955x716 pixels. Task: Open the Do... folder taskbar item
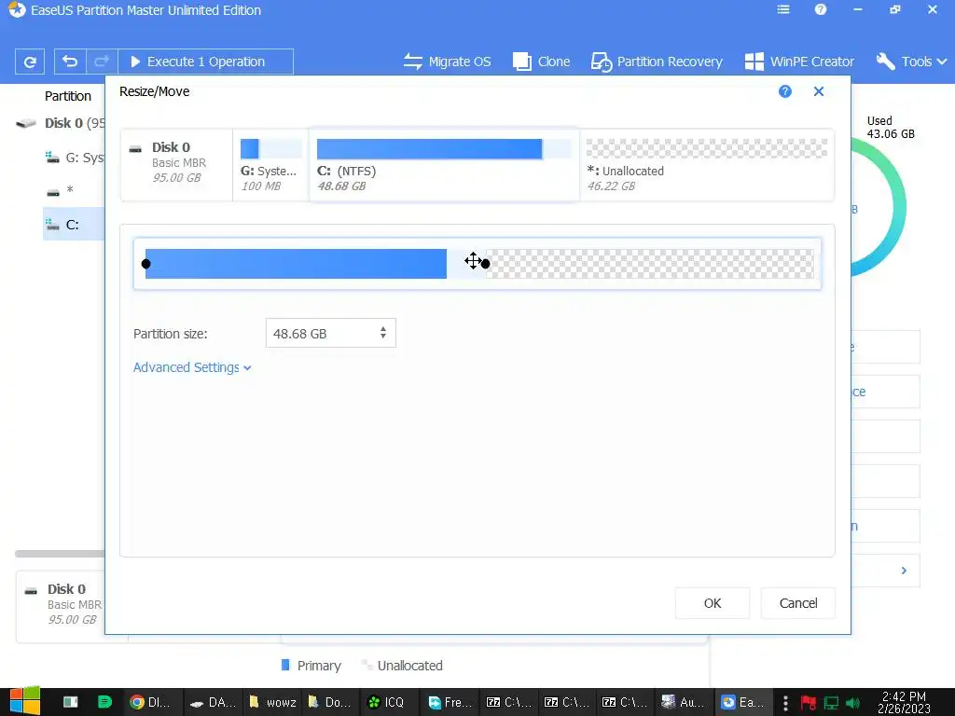pyautogui.click(x=330, y=702)
